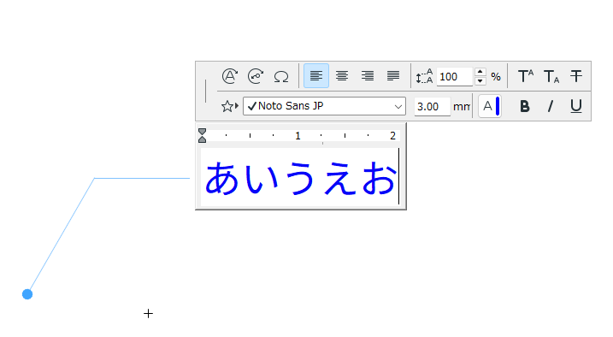This screenshot has height=337, width=613.
Task: Click the text rotation A icon
Action: (230, 76)
